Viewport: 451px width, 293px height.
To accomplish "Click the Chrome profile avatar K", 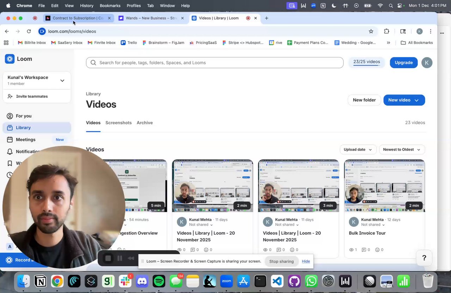I will (x=419, y=31).
